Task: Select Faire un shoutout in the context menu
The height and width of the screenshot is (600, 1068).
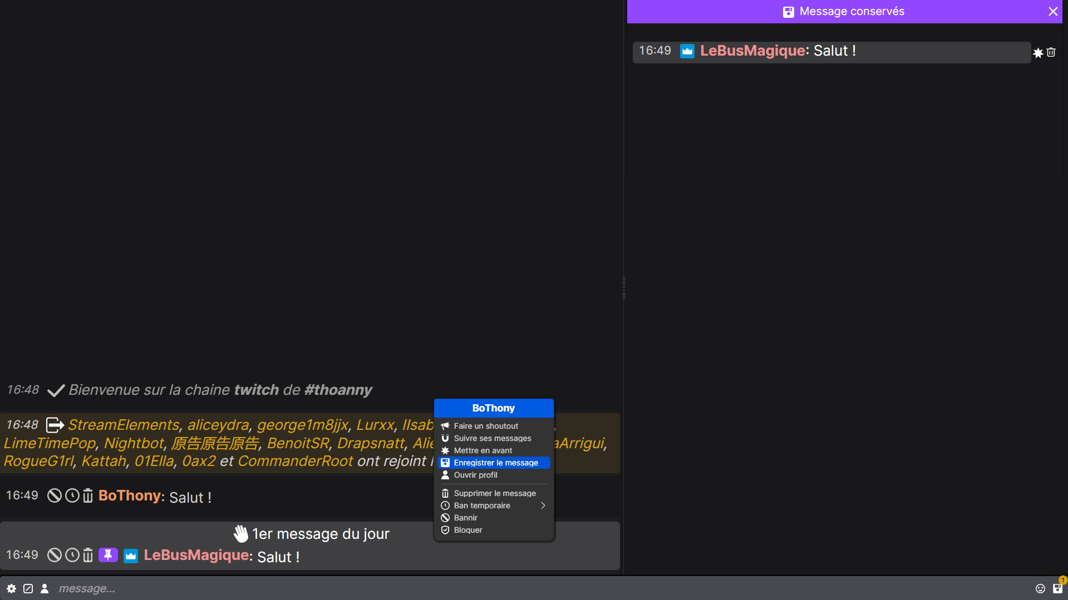Action: [x=494, y=426]
